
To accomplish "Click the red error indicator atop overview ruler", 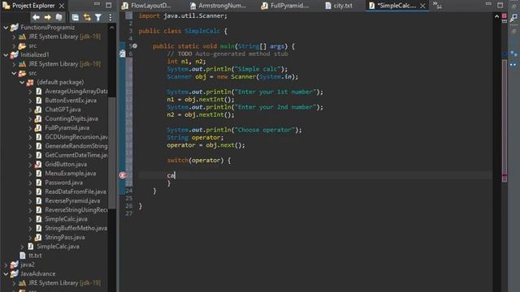I will [x=504, y=16].
